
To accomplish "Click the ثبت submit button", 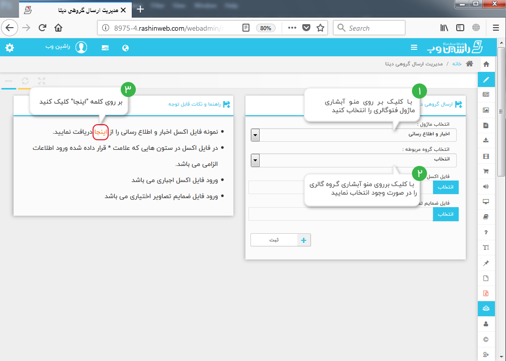I will coord(281,240).
